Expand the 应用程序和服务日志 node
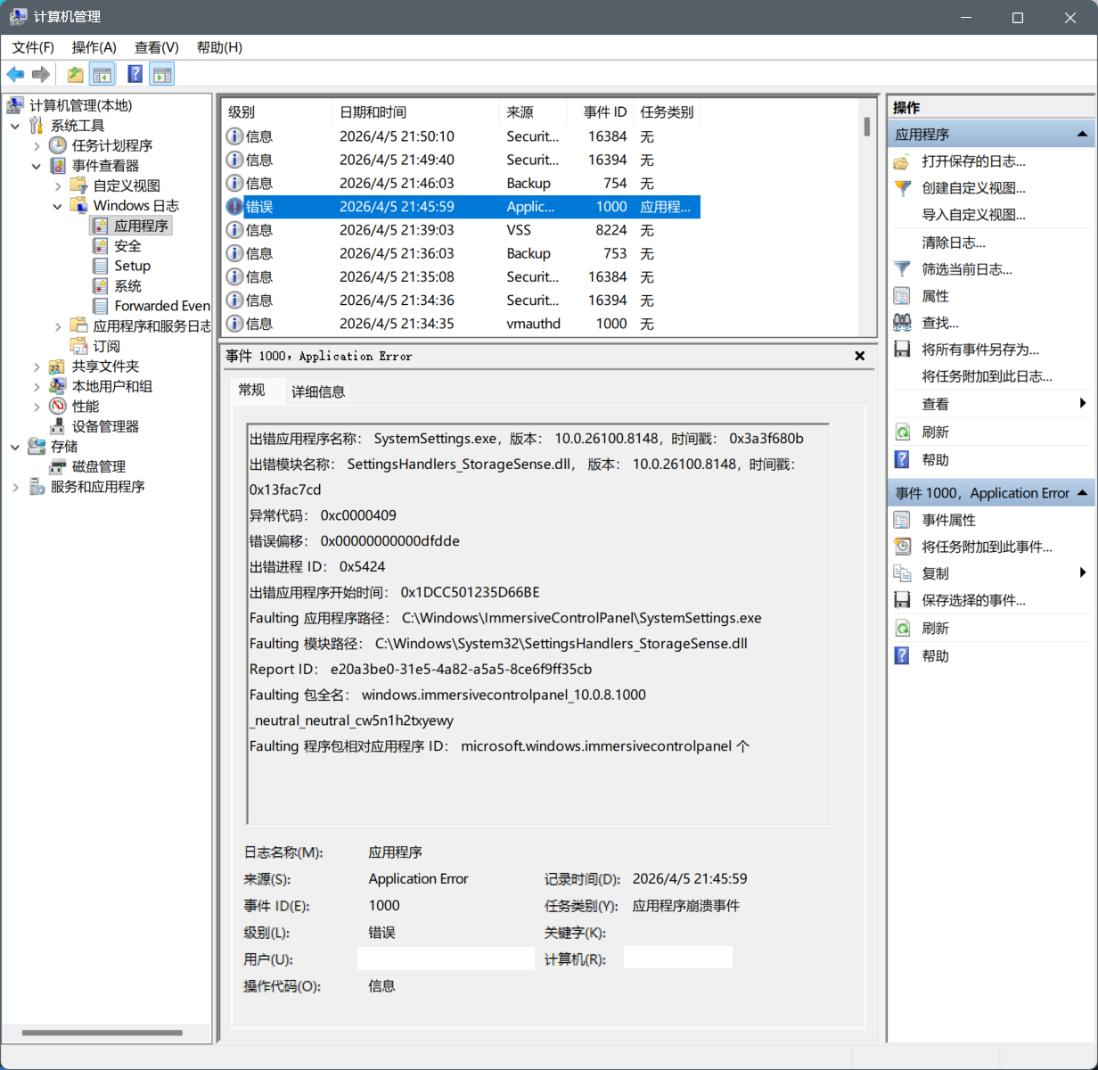The height and width of the screenshot is (1070, 1098). [x=58, y=326]
